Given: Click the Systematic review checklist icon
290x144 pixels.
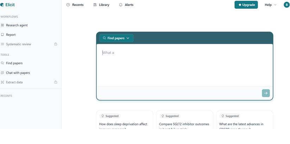Looking at the screenshot, I should pos(2,44).
